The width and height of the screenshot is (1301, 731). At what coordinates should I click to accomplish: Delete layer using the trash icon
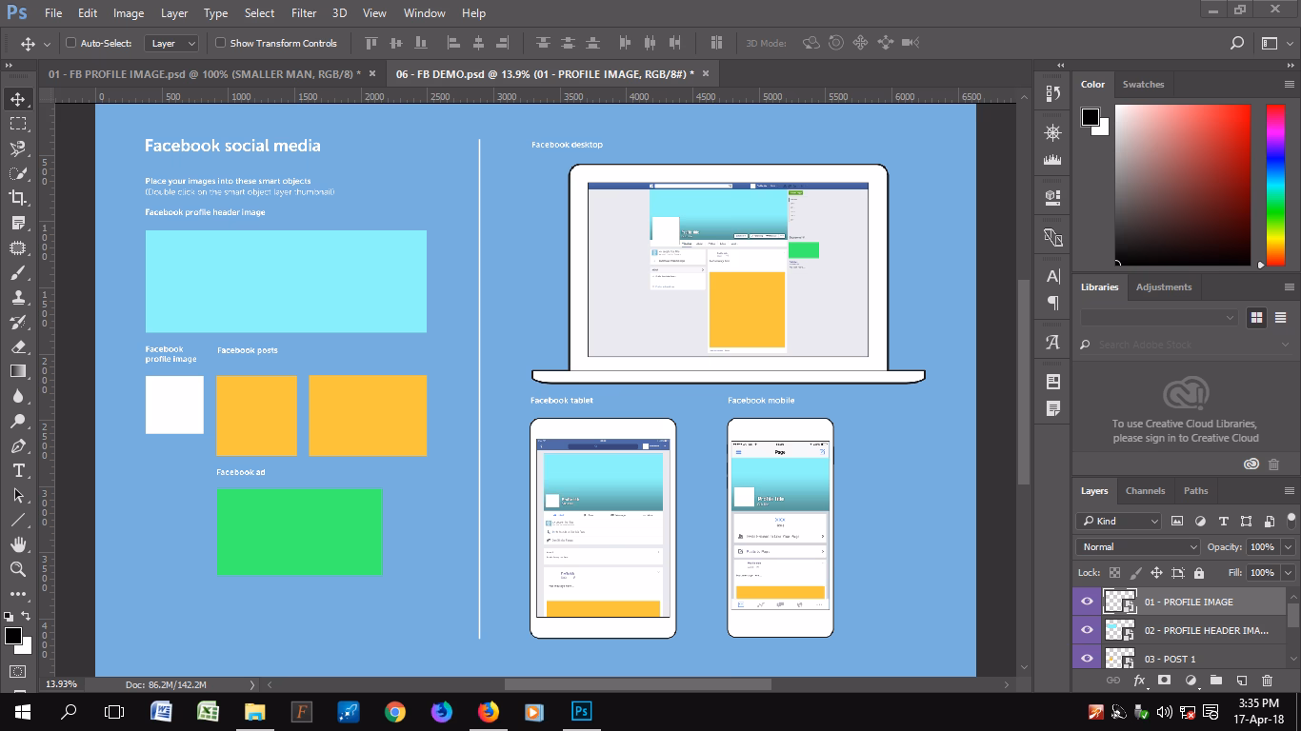click(x=1267, y=681)
